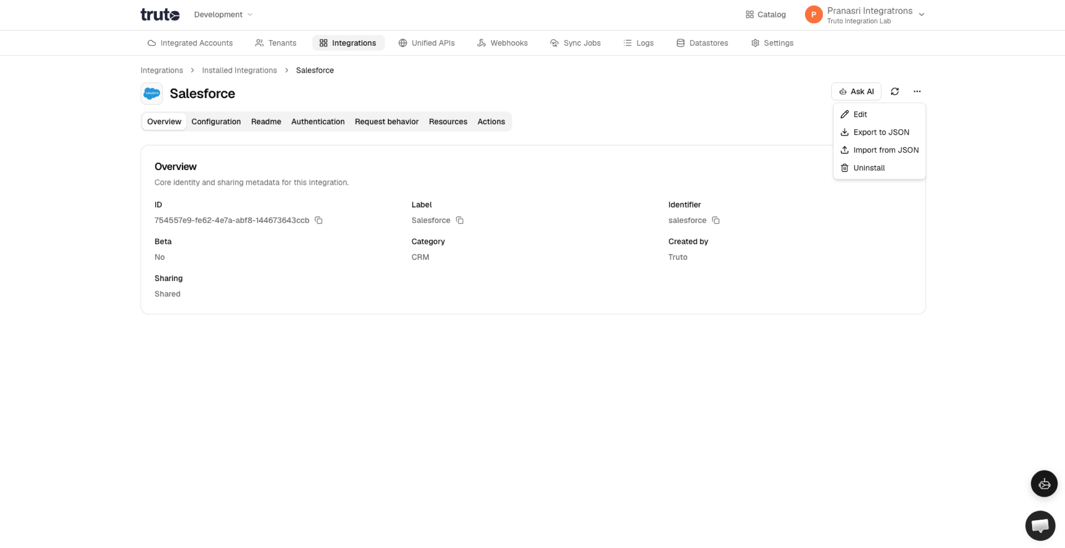Viewport: 1065px width, 548px height.
Task: Click the Salesforce page heading
Action: (202, 94)
